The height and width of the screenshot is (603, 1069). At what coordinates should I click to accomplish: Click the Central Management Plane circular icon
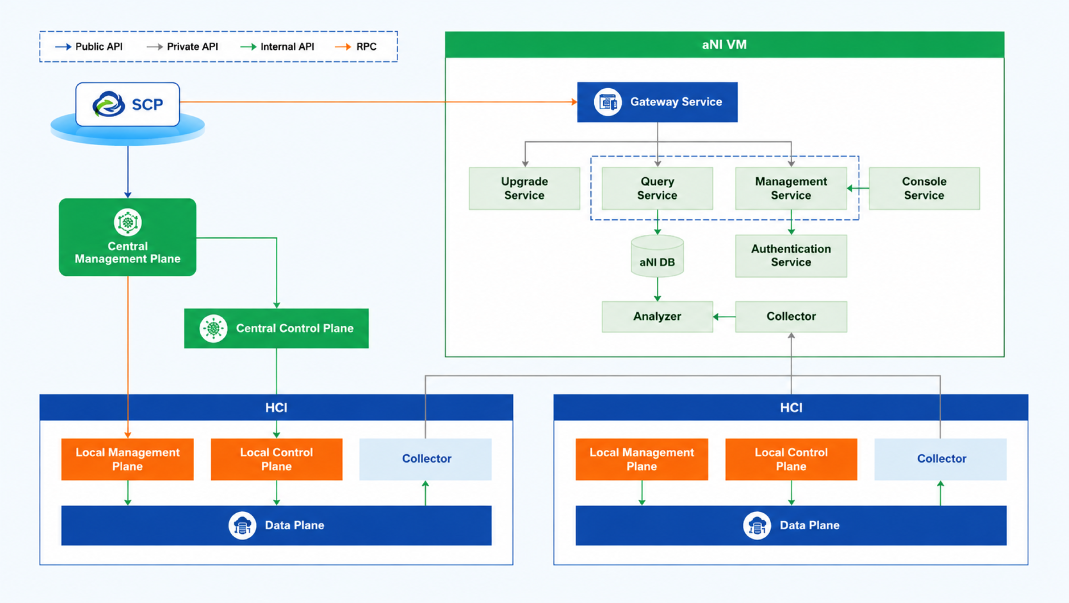[x=128, y=222]
